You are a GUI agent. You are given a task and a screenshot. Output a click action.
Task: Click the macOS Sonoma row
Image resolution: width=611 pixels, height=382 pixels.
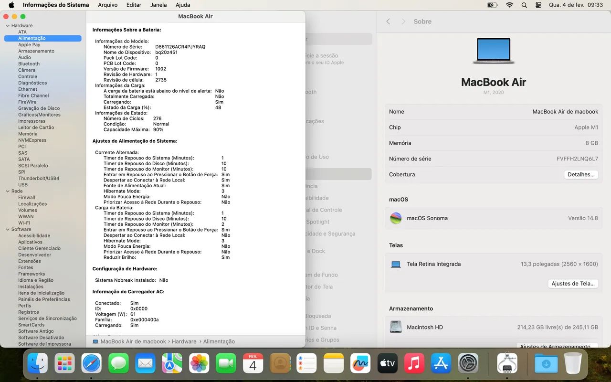point(494,218)
